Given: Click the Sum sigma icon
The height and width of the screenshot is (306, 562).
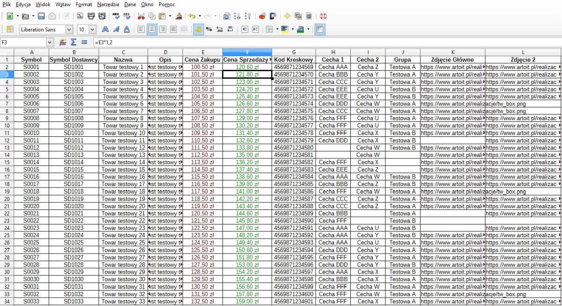Looking at the screenshot, I should pyautogui.click(x=74, y=42).
